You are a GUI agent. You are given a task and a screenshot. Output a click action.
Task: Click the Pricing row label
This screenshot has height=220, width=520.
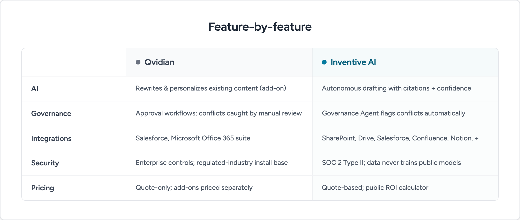(43, 188)
